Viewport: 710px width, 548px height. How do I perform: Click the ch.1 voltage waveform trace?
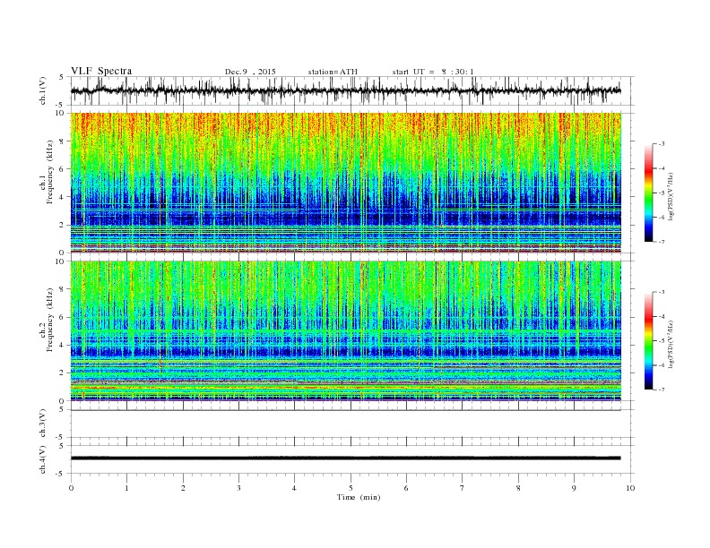coord(345,90)
